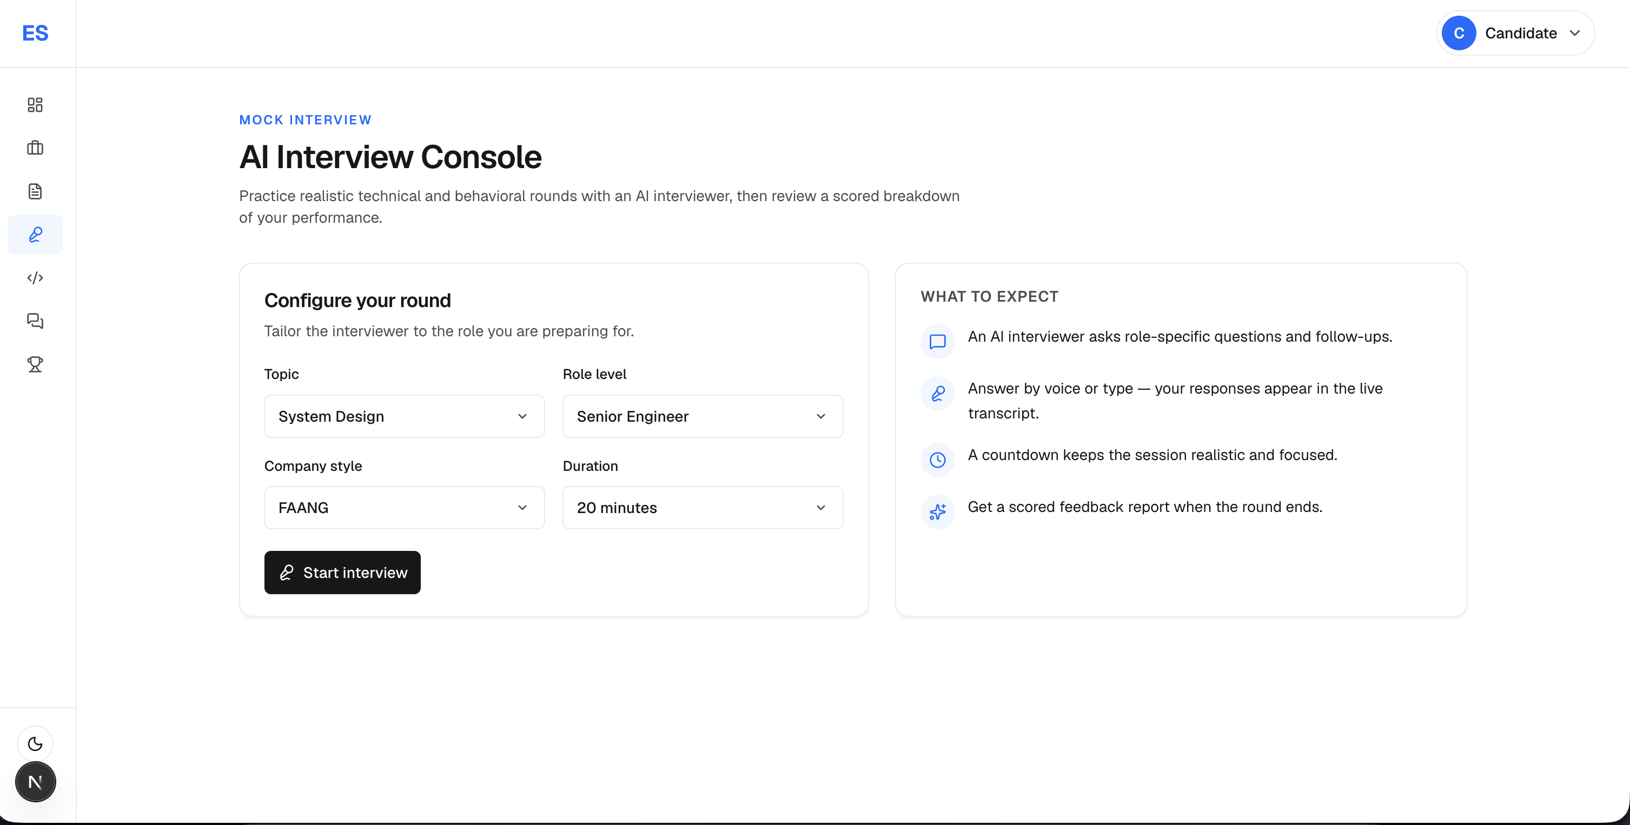Click the chat bubble icon in What to Expect
The width and height of the screenshot is (1630, 825).
[x=938, y=342]
